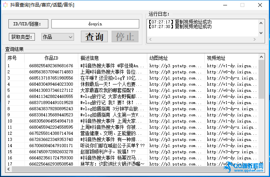Click the log left scroll arrow
270x177 pixels.
(x=150, y=39)
